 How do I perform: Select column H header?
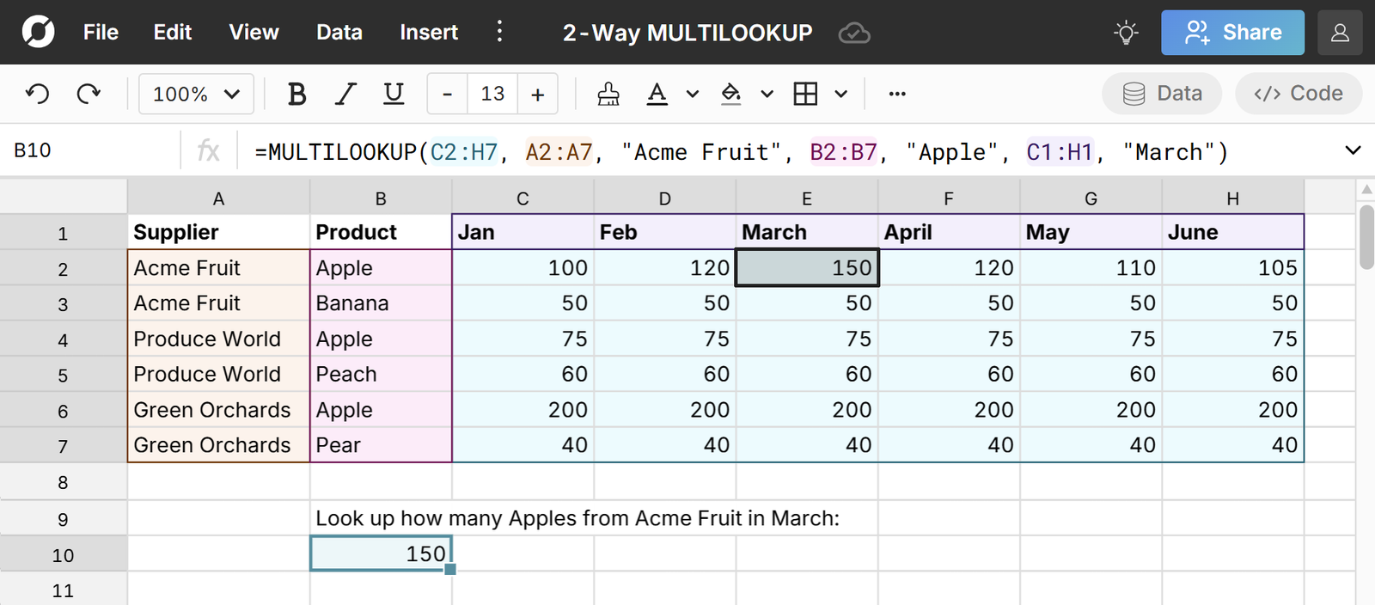(1232, 199)
